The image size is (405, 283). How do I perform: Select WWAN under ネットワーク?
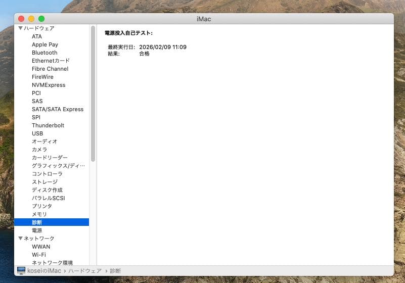click(41, 247)
